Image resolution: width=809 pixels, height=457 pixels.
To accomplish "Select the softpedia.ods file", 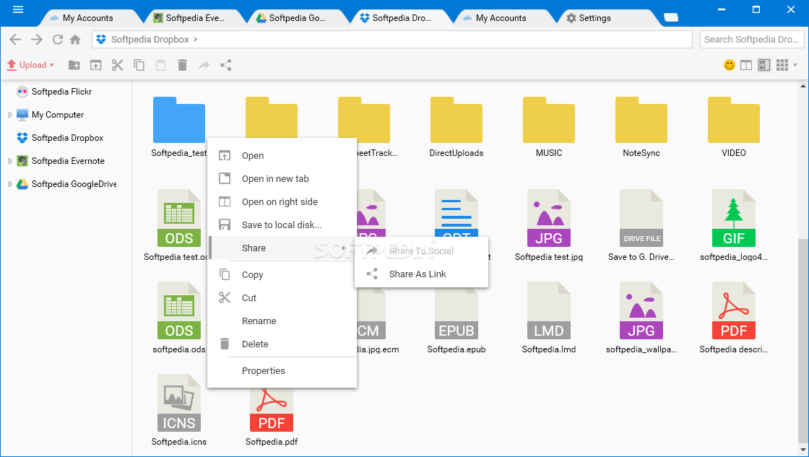I will (179, 317).
